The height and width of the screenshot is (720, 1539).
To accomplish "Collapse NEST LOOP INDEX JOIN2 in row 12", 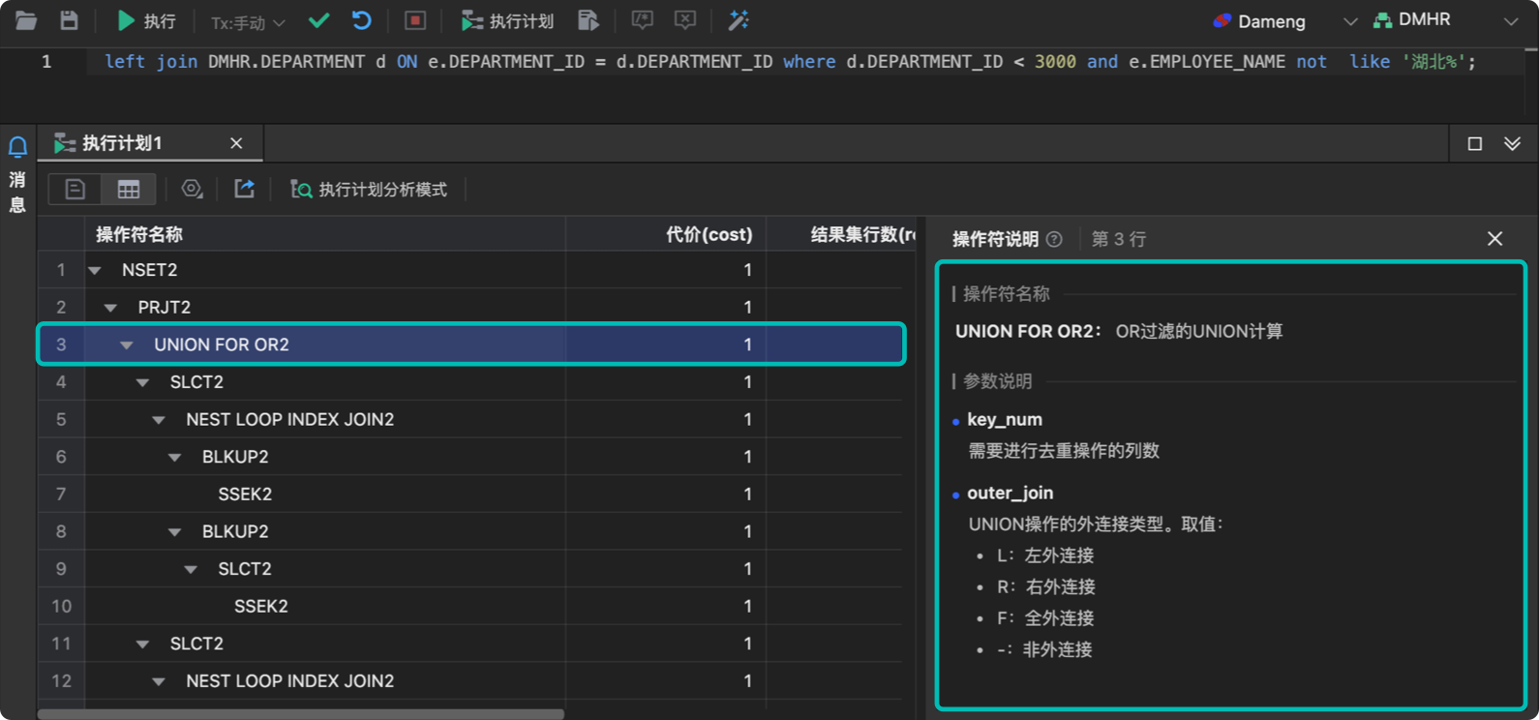I will [159, 682].
